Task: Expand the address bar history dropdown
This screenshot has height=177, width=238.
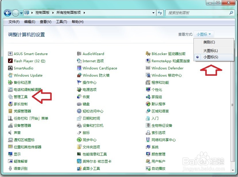Action: (153, 13)
